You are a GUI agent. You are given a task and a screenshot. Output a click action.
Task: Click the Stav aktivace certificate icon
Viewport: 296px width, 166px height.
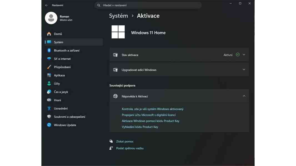tap(115, 55)
